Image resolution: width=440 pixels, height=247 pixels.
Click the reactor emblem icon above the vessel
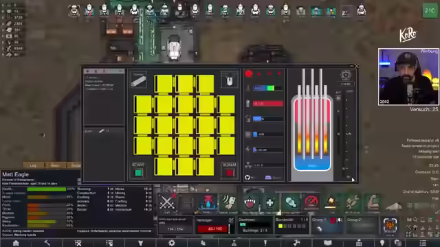(346, 75)
